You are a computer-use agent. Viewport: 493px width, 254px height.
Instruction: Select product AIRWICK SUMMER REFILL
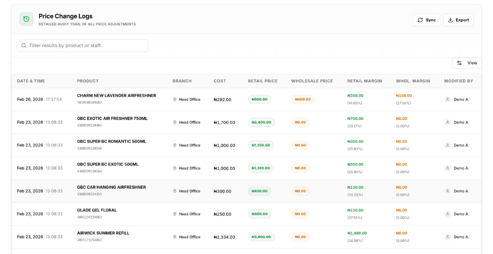pos(103,233)
